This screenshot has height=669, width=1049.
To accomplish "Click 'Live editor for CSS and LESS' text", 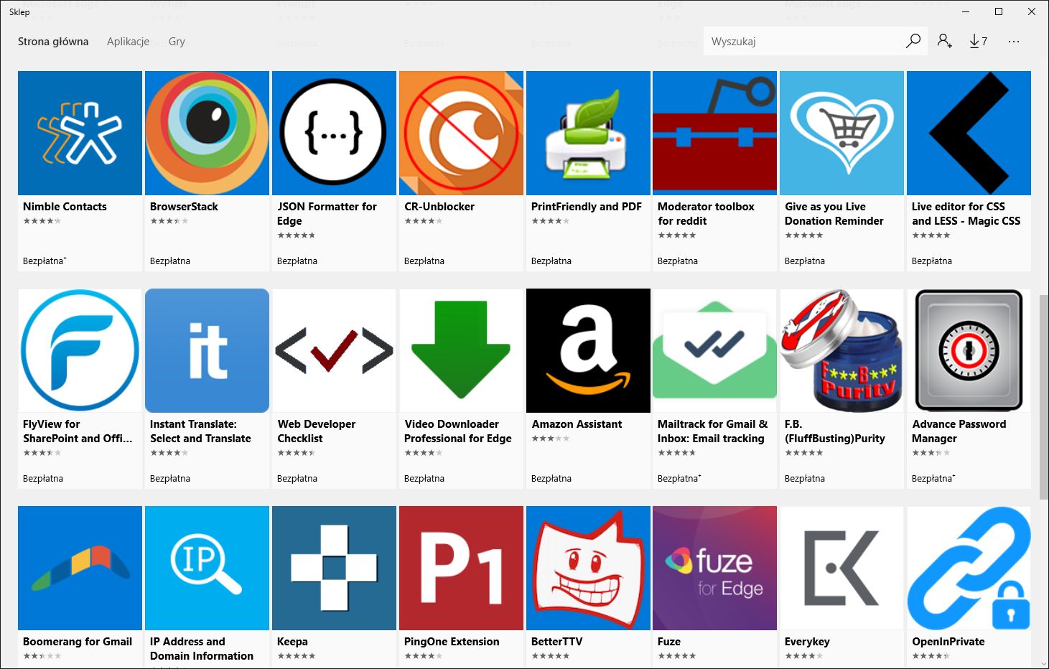I will (966, 213).
